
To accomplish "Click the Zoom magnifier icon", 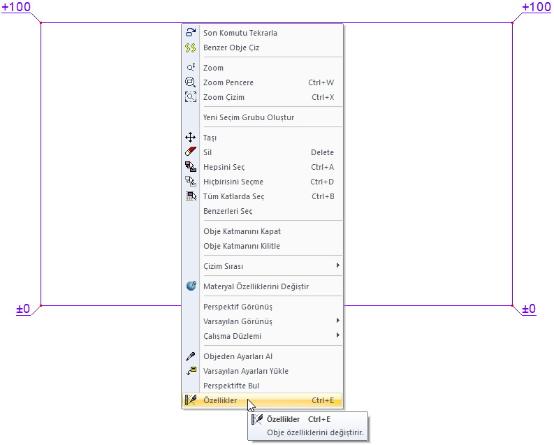I will tap(191, 67).
